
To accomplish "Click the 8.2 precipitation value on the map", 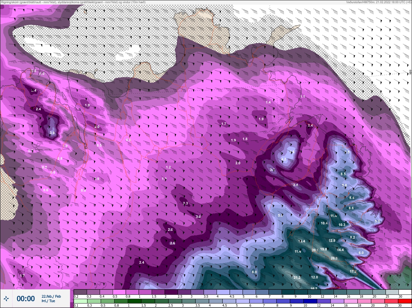I will (352, 237).
